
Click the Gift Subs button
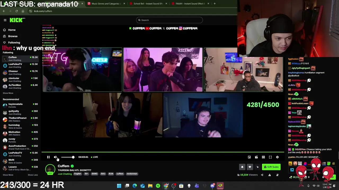pyautogui.click(x=271, y=167)
